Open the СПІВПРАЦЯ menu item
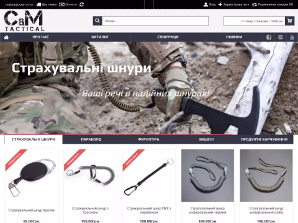The width and height of the screenshot is (298, 223). coord(168,37)
